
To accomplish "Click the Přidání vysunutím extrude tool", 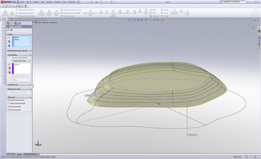I will pos(5,13).
